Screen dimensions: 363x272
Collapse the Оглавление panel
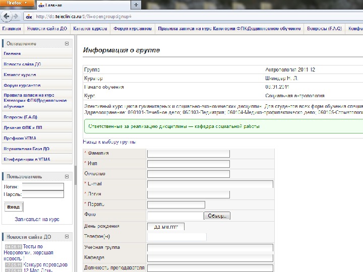pyautogui.click(x=67, y=43)
